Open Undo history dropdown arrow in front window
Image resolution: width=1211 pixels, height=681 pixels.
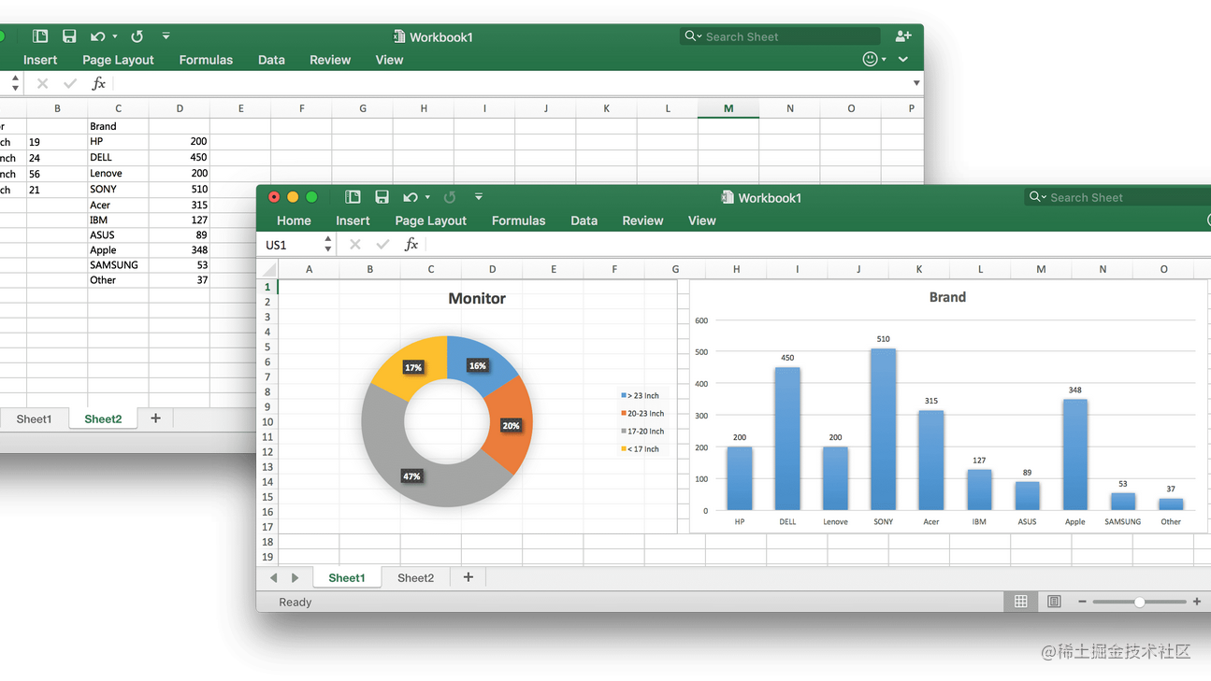[x=427, y=197]
